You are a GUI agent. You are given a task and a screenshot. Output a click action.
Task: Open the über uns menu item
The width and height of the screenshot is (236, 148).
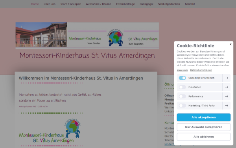tap(50, 4)
